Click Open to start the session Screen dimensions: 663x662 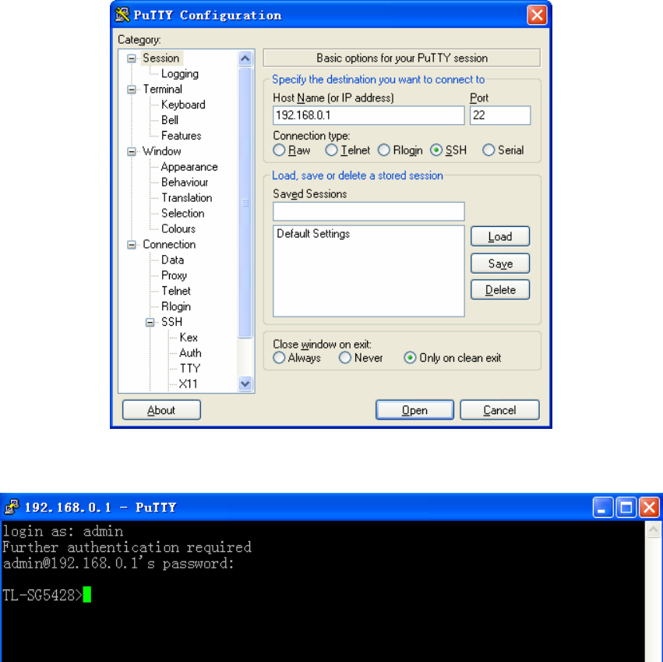(x=414, y=409)
